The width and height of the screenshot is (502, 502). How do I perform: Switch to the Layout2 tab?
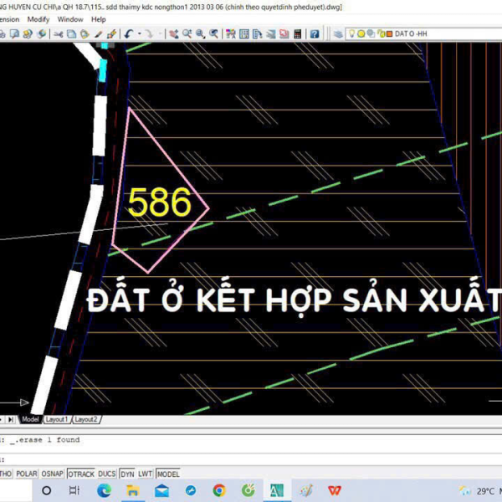[x=86, y=419]
